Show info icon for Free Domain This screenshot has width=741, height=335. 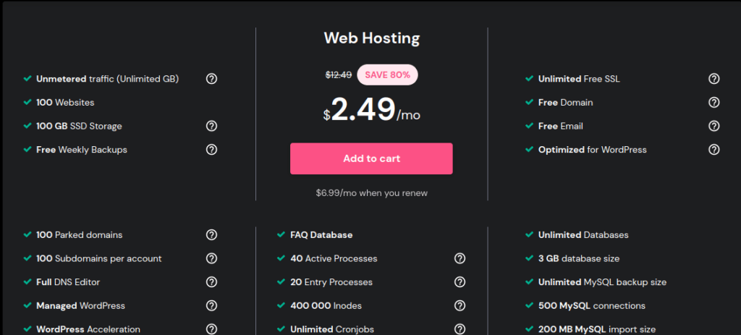coord(714,103)
